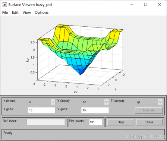
Task: Click the e axis label on plot
Action: pos(116,89)
